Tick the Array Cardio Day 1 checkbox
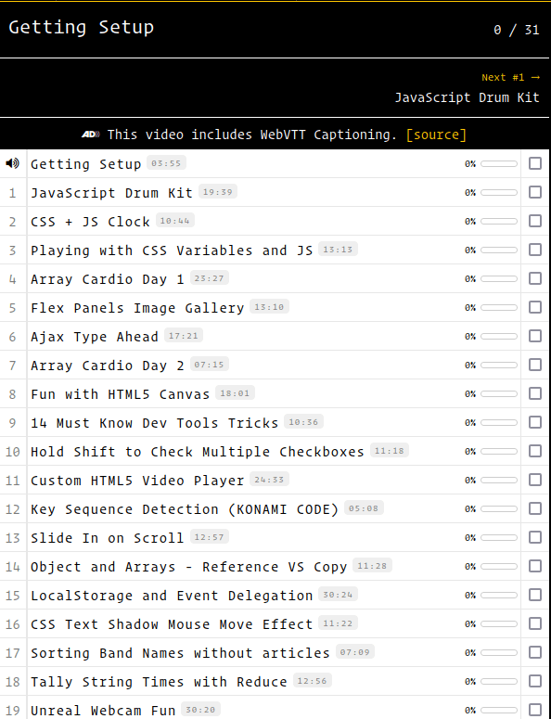Viewport: 551px width, 719px height. click(535, 278)
